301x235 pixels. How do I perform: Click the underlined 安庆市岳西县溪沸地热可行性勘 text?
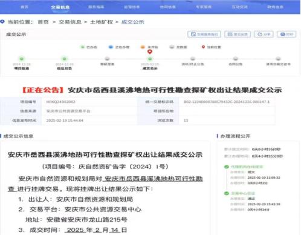(154, 179)
